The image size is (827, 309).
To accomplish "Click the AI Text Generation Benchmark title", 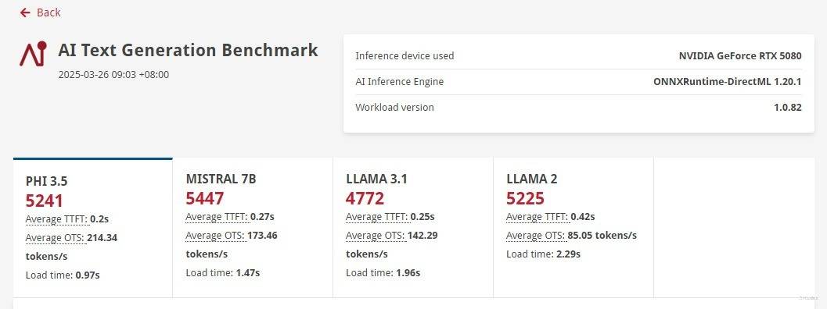I will tap(188, 50).
